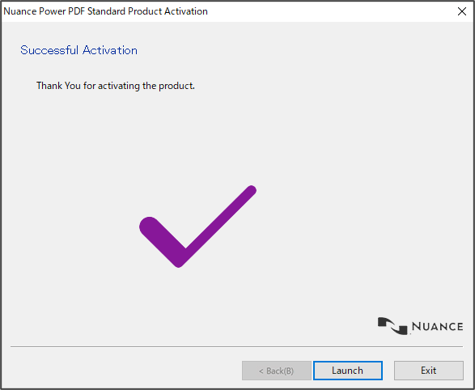Select the word Activation in the blue heading
475x390 pixels.
click(110, 50)
